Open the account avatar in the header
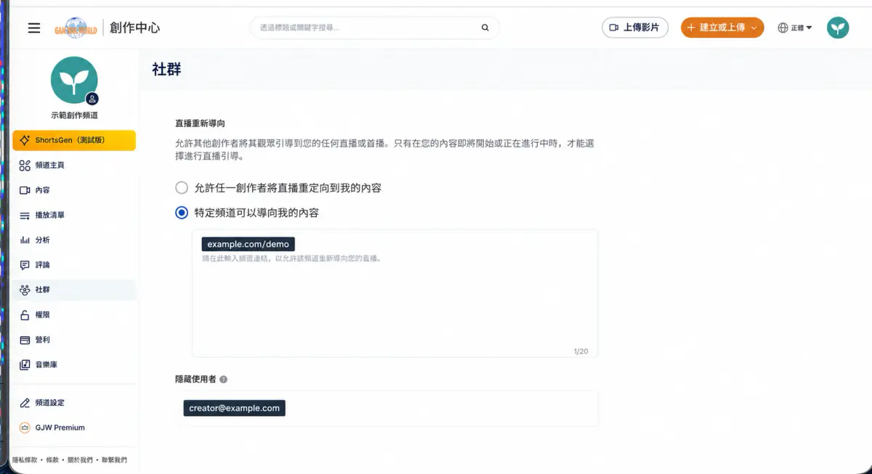This screenshot has height=474, width=872. click(x=838, y=28)
